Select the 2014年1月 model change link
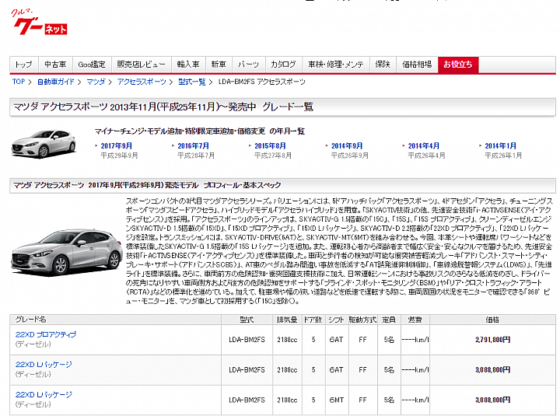The image size is (560, 416). coord(500,145)
